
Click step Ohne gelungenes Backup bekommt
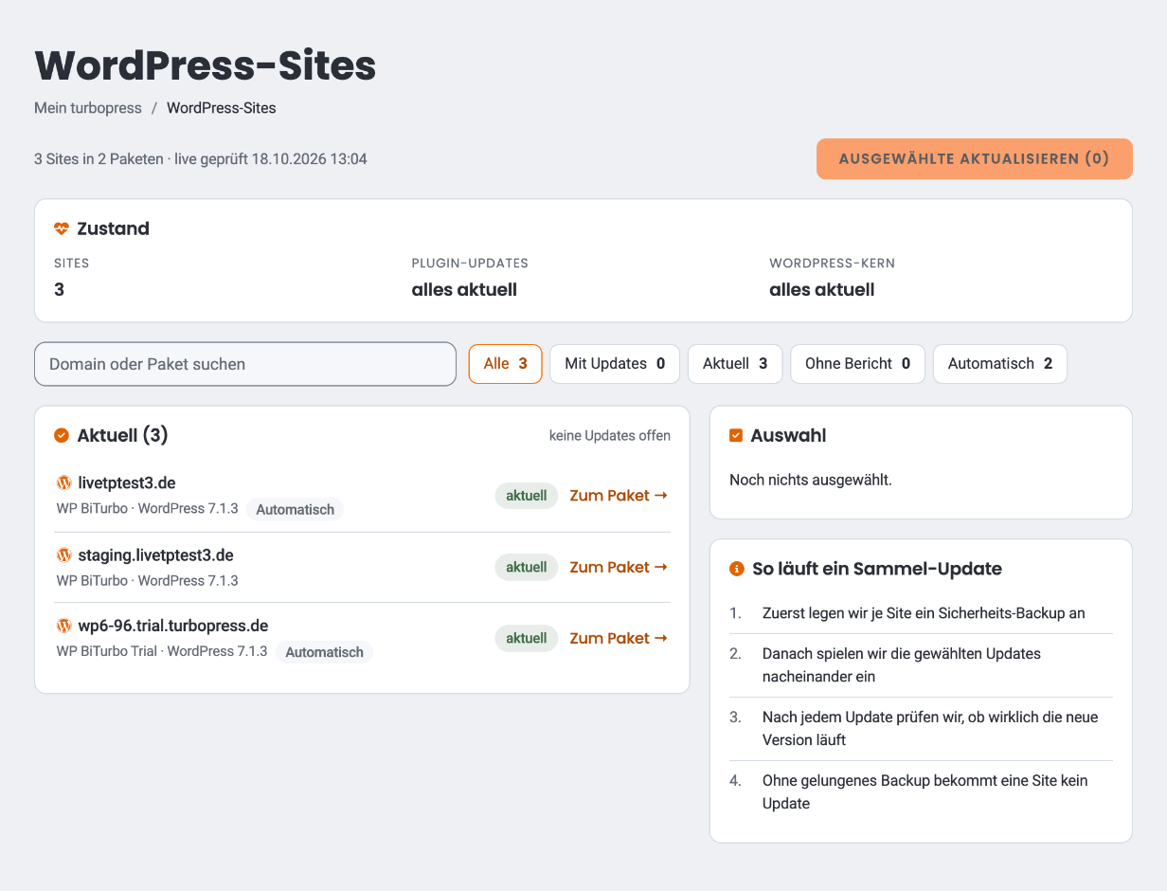point(925,792)
